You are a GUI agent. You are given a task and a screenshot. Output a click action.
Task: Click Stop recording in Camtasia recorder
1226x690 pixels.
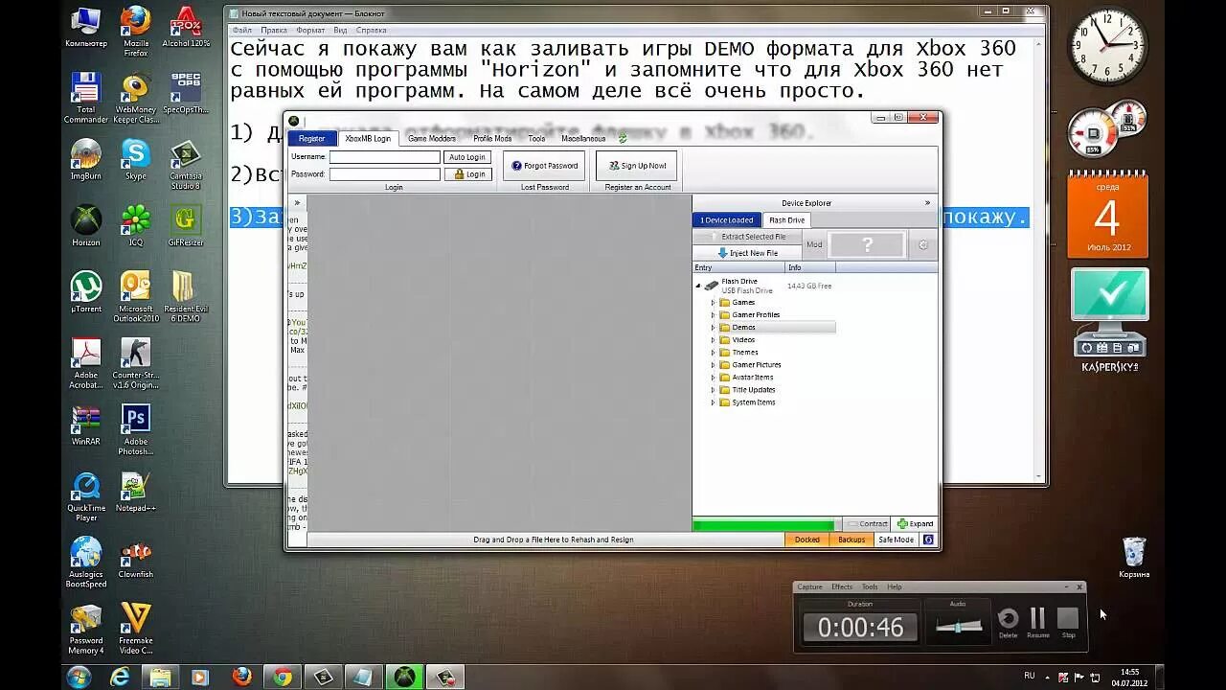pos(1069,619)
